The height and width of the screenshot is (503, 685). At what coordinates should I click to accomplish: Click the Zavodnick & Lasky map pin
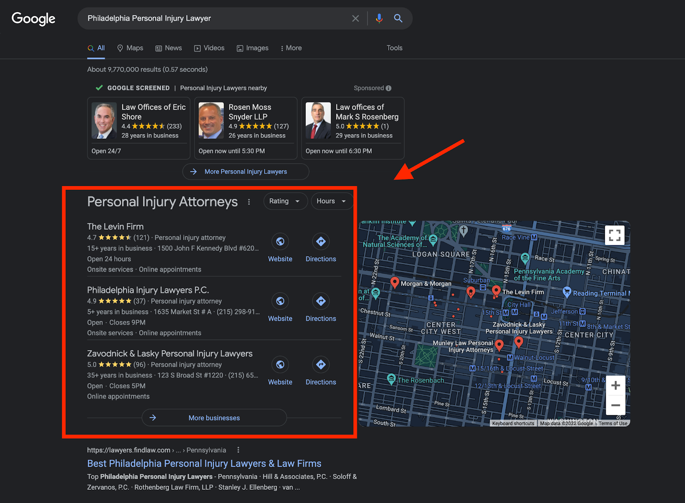click(519, 342)
